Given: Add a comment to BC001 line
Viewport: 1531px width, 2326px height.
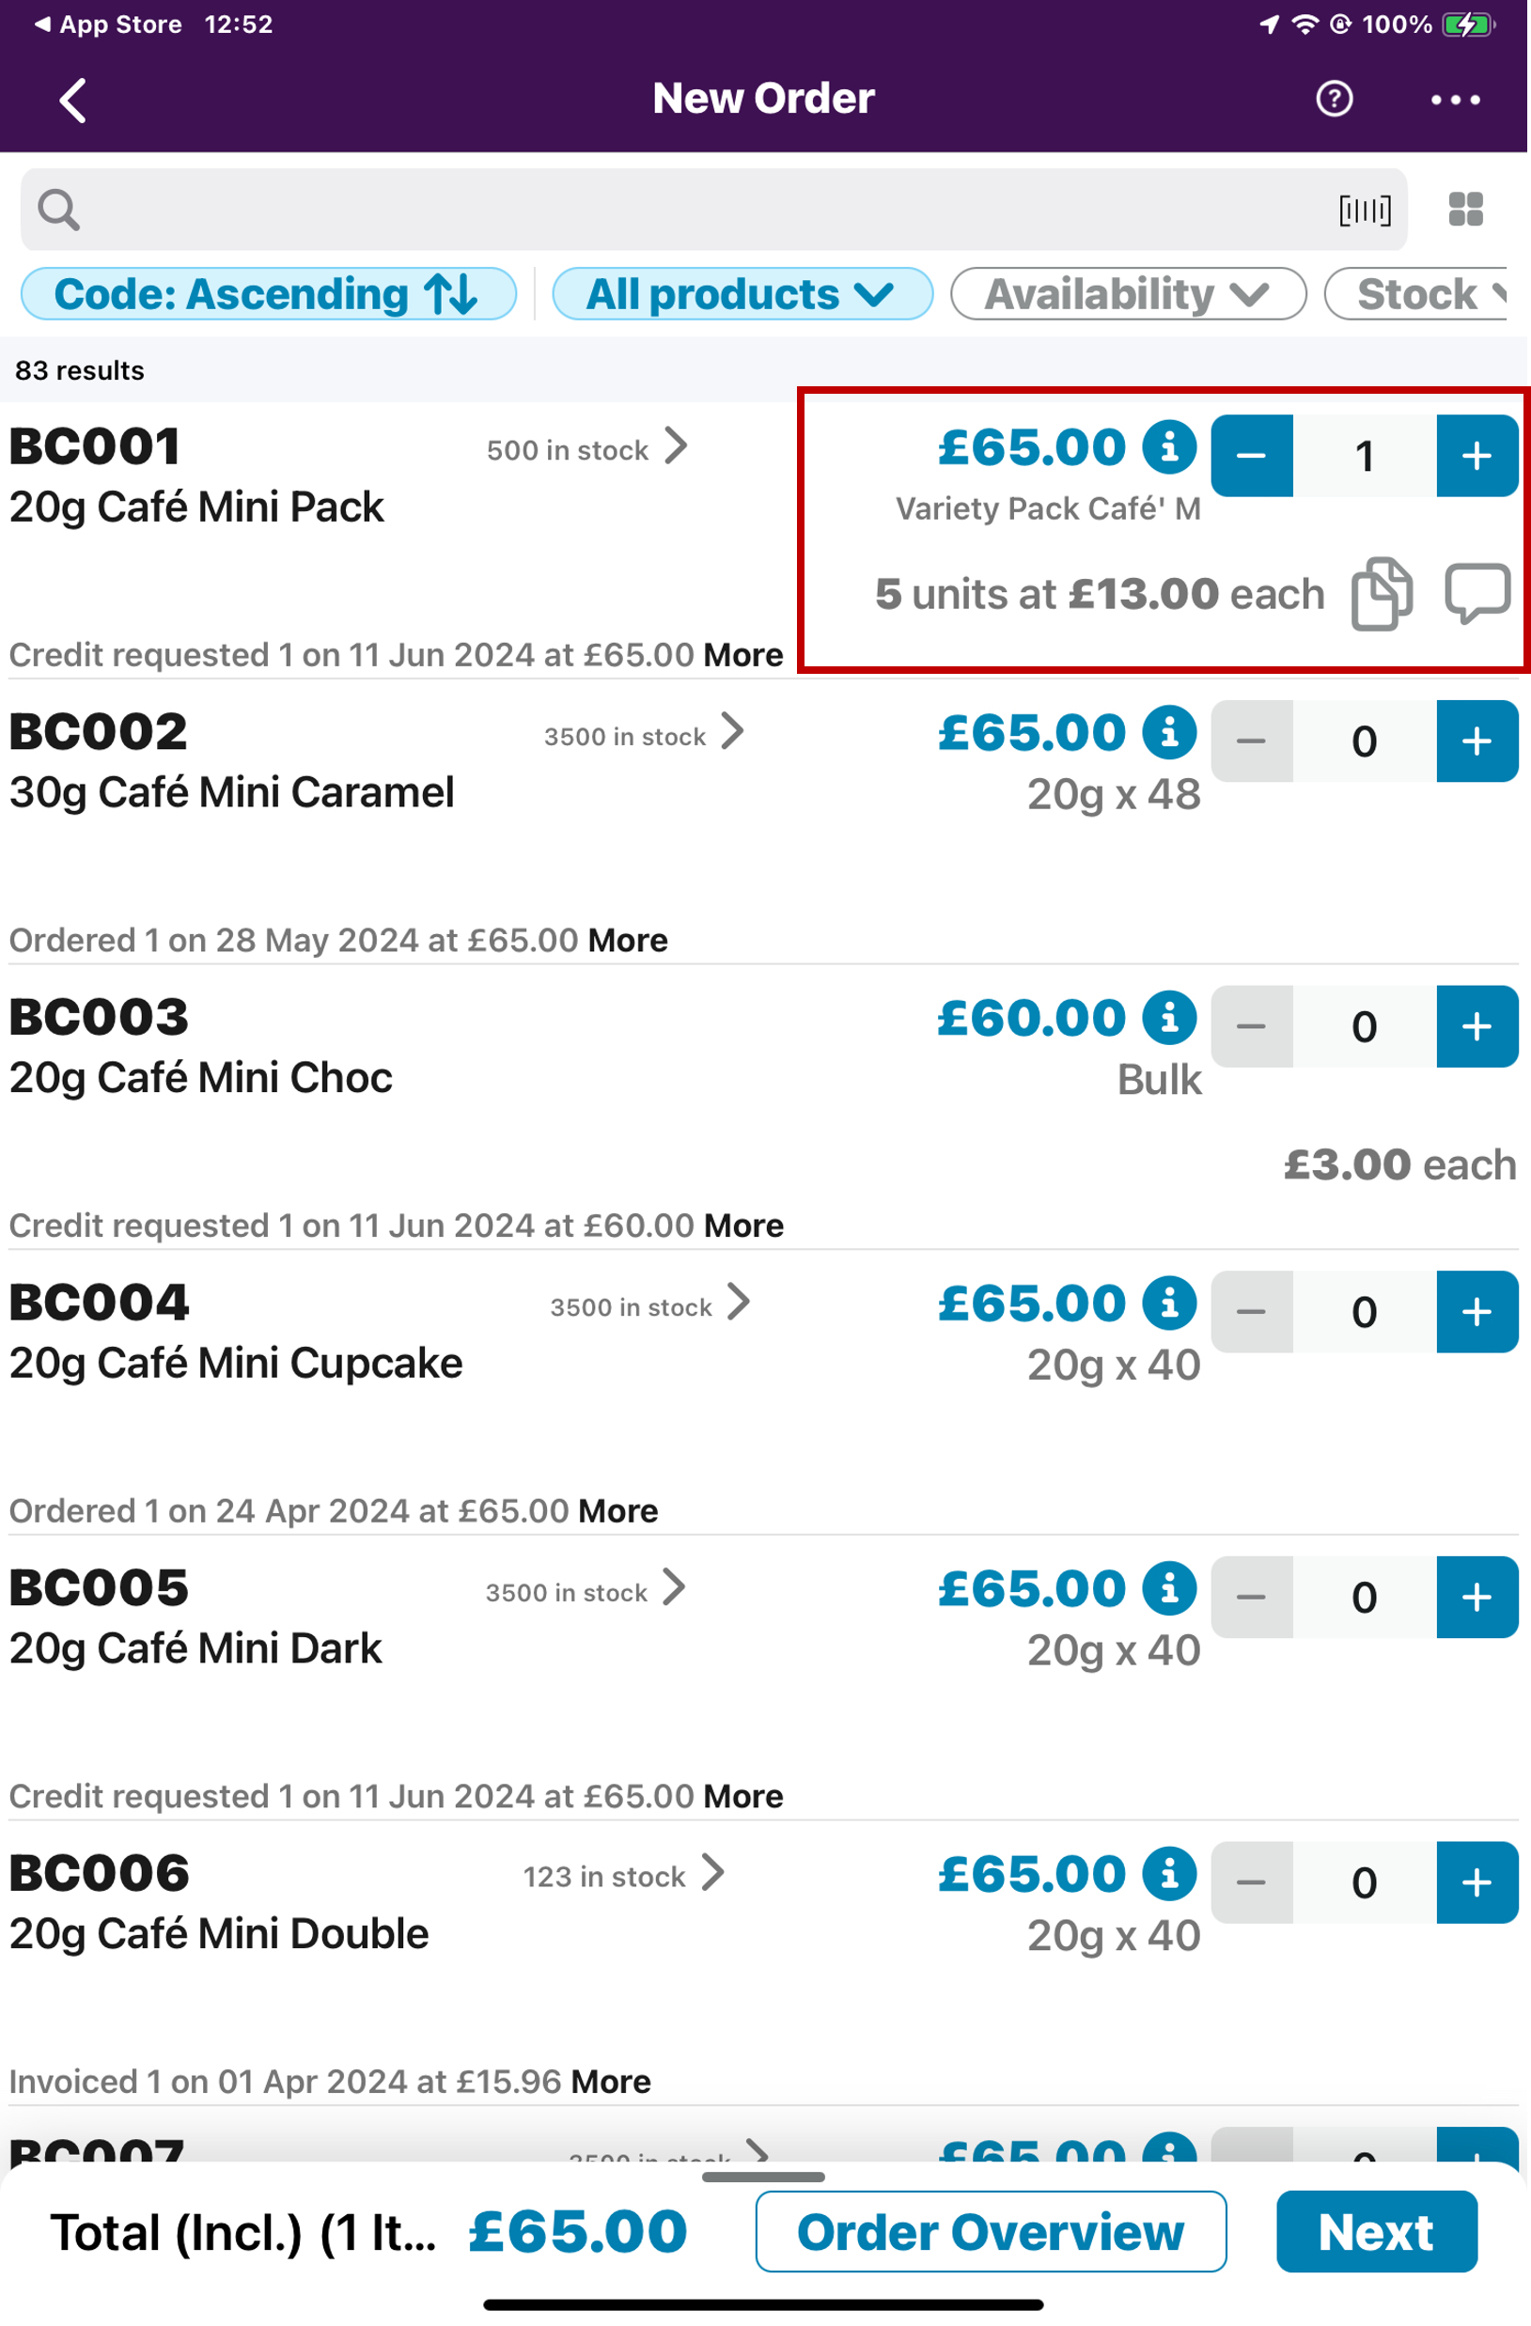Looking at the screenshot, I should (x=1476, y=592).
